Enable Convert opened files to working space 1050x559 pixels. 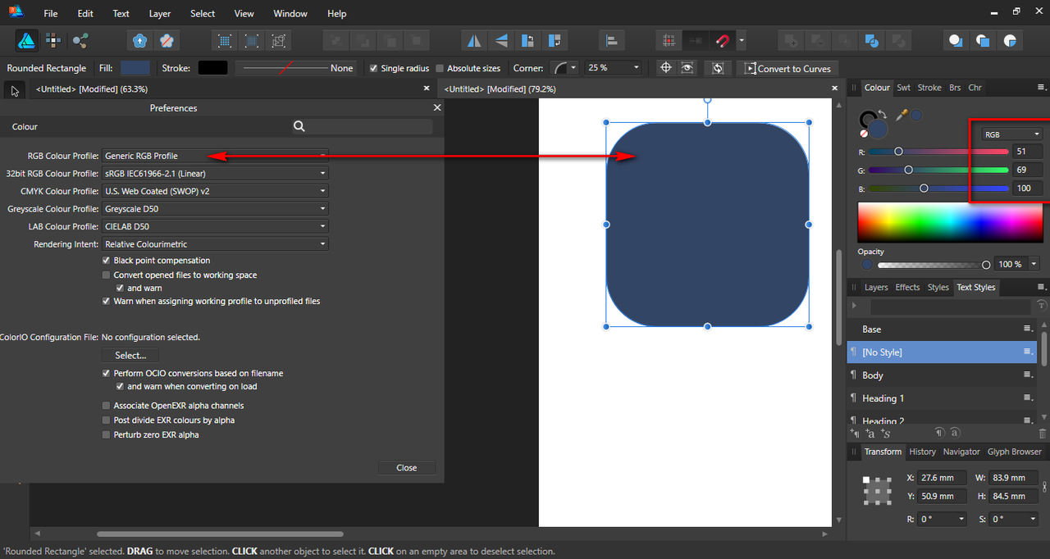tap(106, 275)
